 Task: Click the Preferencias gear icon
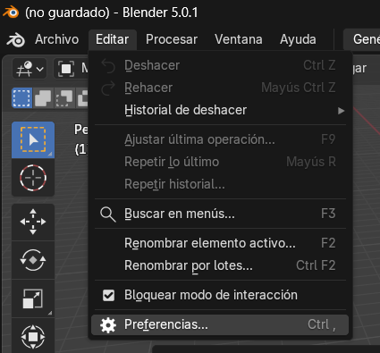click(108, 325)
